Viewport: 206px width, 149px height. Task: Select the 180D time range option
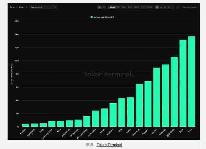tap(136, 7)
